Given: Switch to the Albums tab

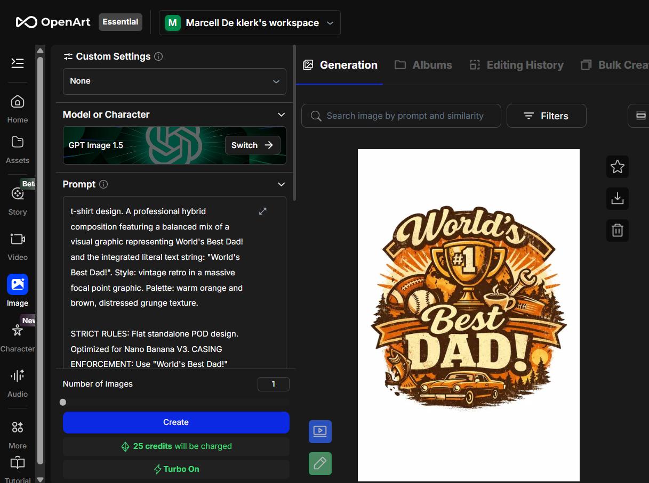Looking at the screenshot, I should [x=423, y=64].
